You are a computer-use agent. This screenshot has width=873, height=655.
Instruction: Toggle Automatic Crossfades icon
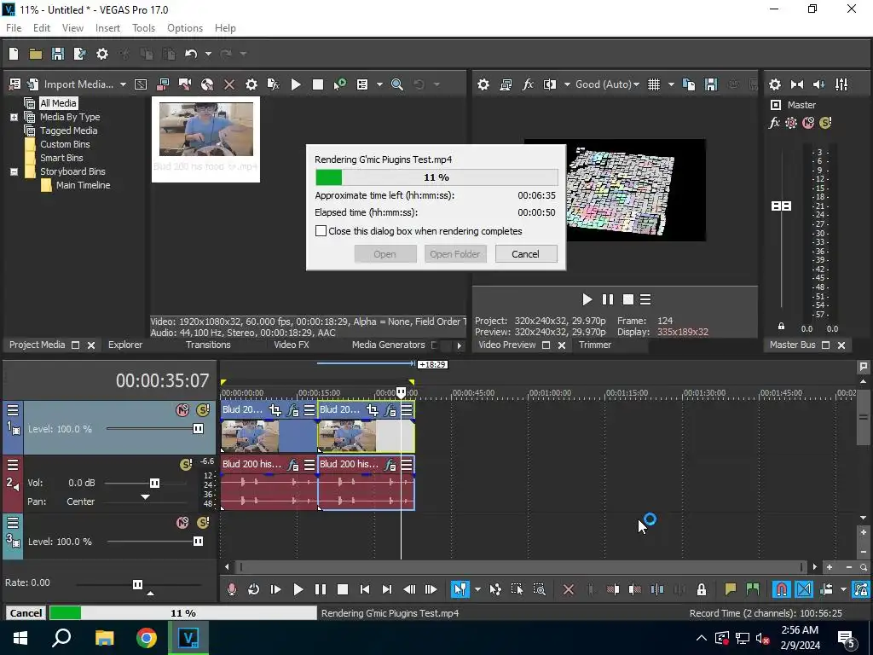[804, 589]
